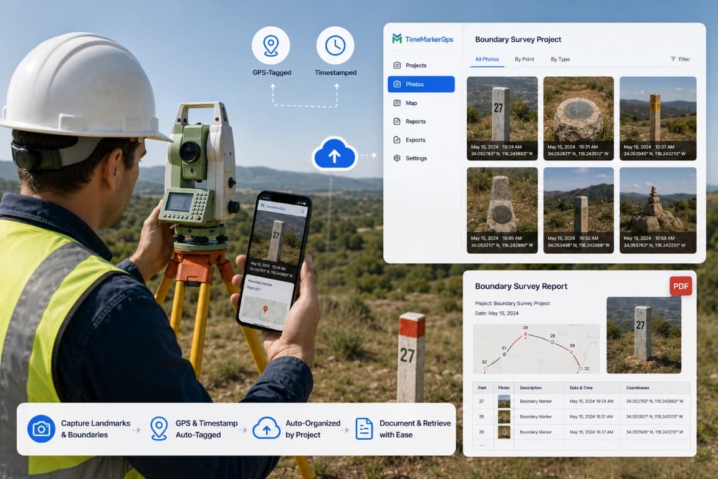
Task: Click 'Document & Retrieve with Ease' text
Action: click(415, 429)
